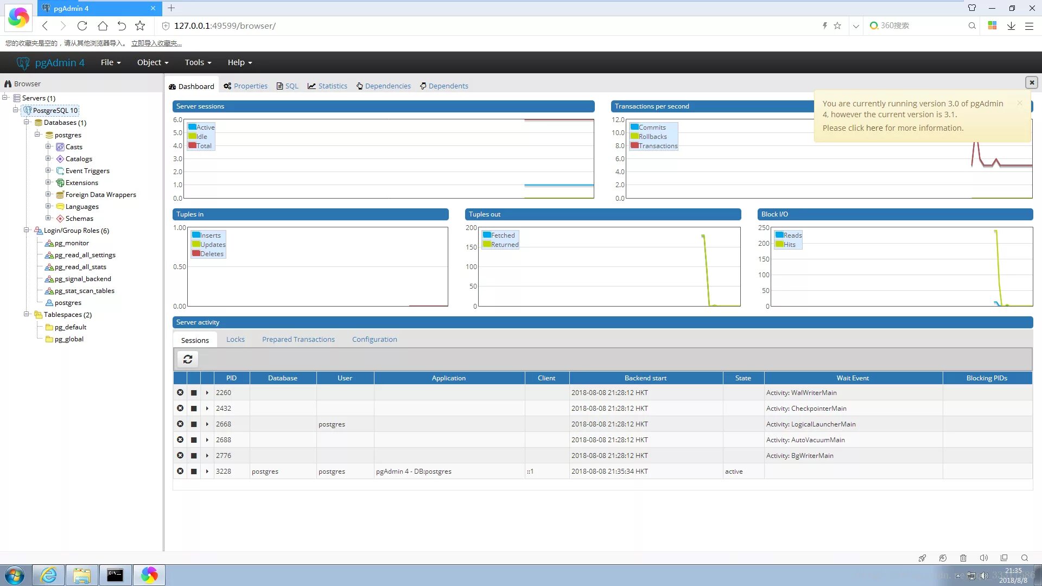Viewport: 1042px width, 586px height.
Task: Close the dashboard panel with X
Action: coord(1031,82)
